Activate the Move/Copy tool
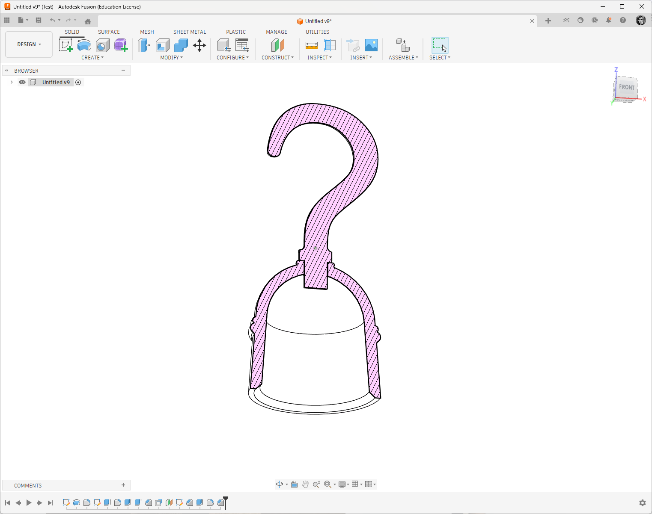The image size is (652, 514). [199, 45]
